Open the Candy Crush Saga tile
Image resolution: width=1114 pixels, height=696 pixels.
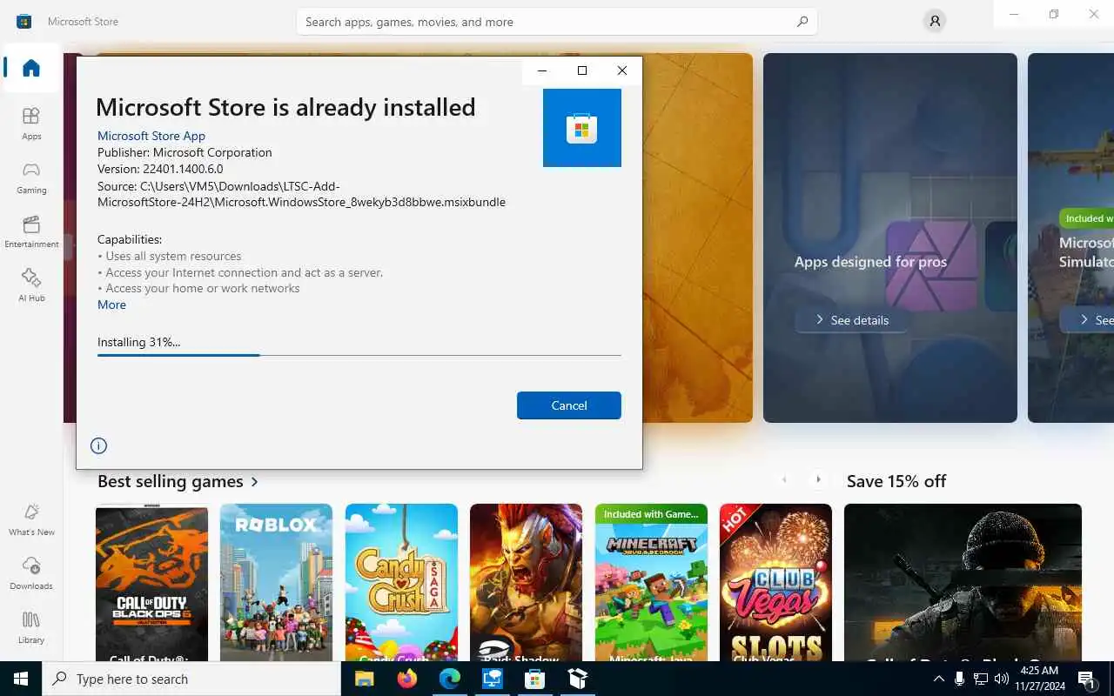click(401, 582)
